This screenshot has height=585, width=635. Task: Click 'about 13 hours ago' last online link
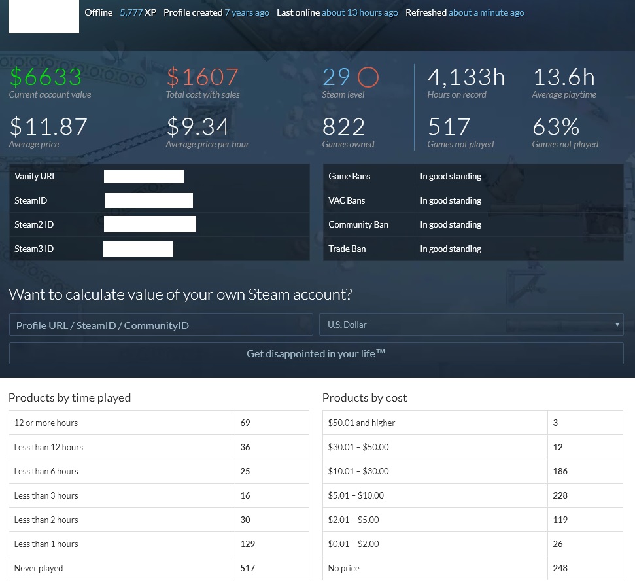(x=360, y=12)
